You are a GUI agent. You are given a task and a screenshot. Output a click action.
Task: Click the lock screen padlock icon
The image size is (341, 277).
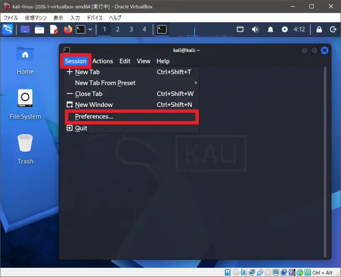pyautogui.click(x=319, y=29)
